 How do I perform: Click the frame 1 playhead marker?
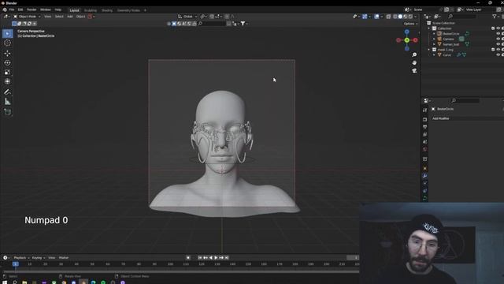[x=16, y=264]
